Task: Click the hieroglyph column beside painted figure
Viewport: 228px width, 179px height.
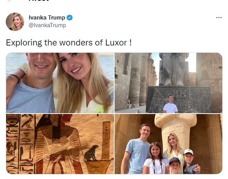Action: (x=26, y=144)
